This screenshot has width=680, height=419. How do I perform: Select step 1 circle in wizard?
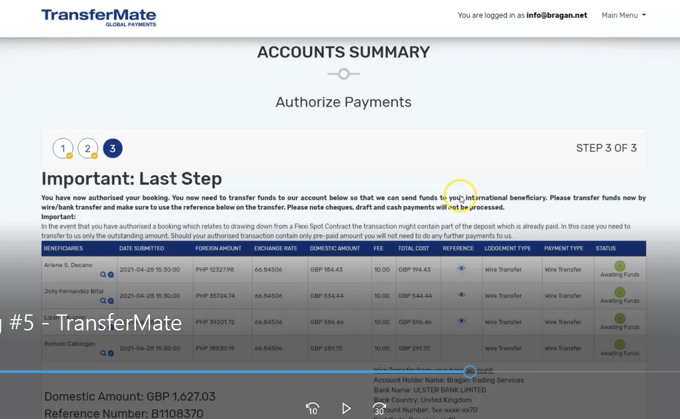tap(63, 149)
